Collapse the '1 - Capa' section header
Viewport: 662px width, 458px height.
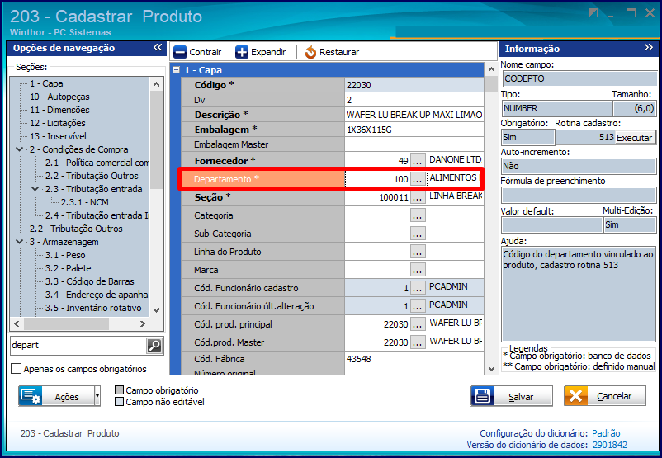pyautogui.click(x=177, y=70)
